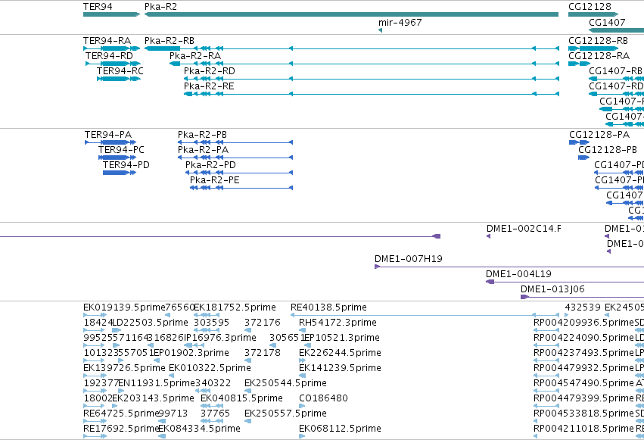
Task: Click EST label RP004237493.5prime
Action: (x=583, y=354)
